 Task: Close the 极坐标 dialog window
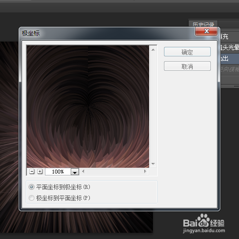coord(206,31)
